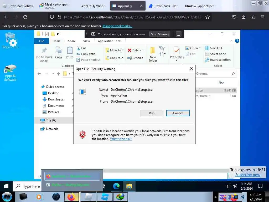Select Downloads in the navigation pane

[x=53, y=99]
